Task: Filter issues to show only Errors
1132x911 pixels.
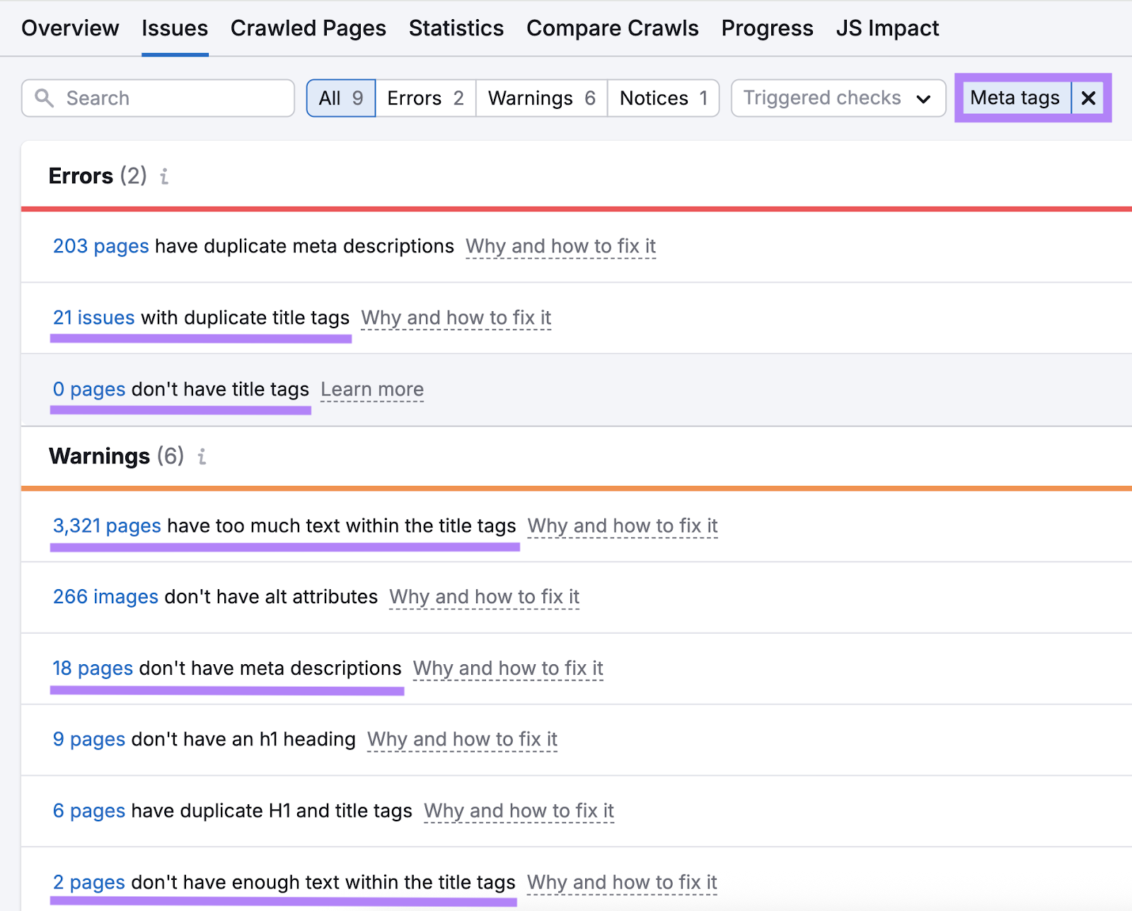Action: [424, 98]
